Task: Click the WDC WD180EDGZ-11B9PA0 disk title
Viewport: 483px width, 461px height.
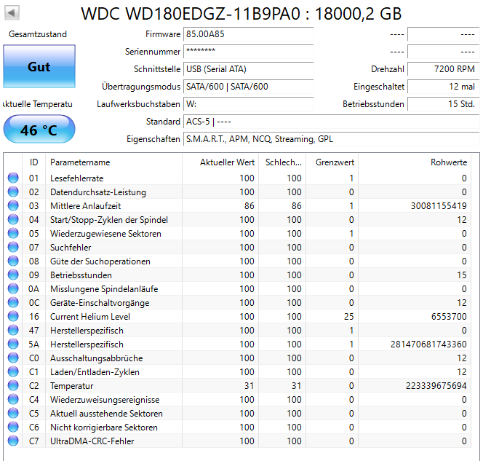Action: click(242, 14)
